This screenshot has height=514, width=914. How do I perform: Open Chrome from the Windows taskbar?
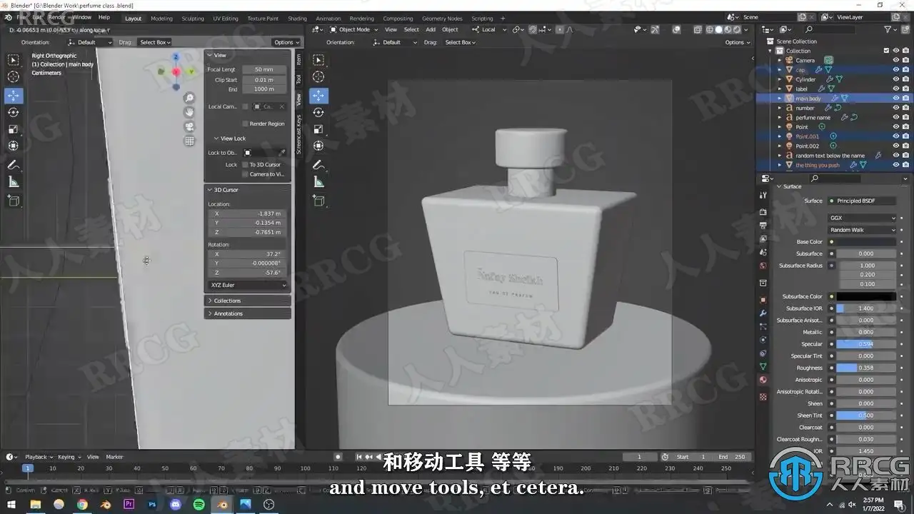(x=82, y=504)
